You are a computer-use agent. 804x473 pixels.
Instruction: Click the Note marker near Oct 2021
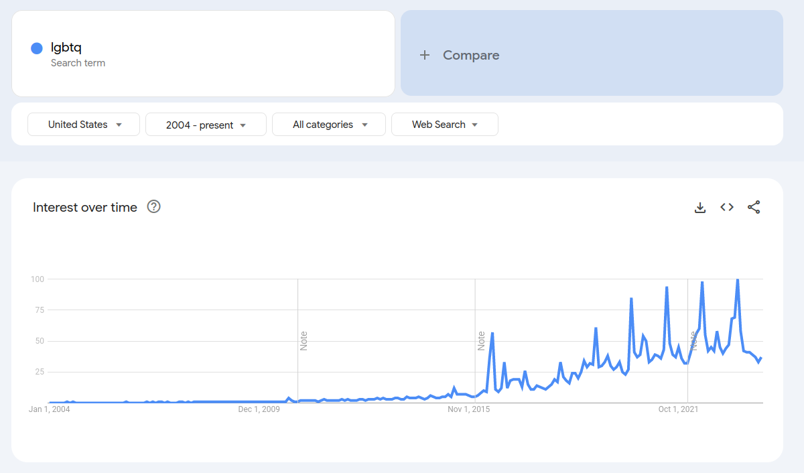(x=693, y=340)
